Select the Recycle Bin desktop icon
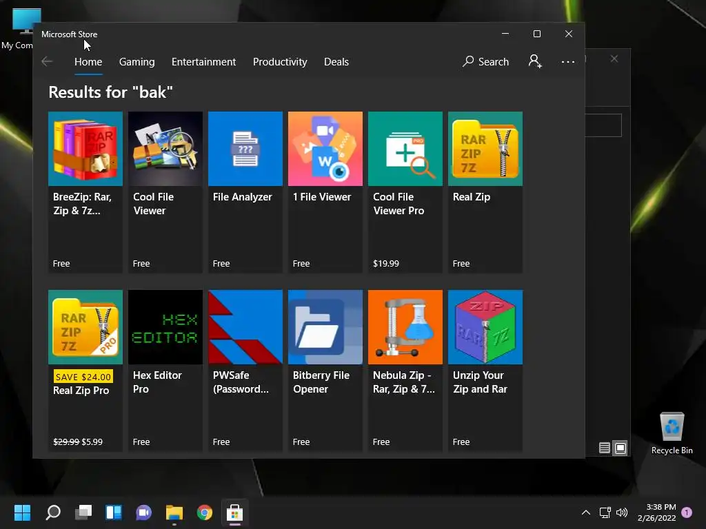This screenshot has height=529, width=706. pos(672,434)
